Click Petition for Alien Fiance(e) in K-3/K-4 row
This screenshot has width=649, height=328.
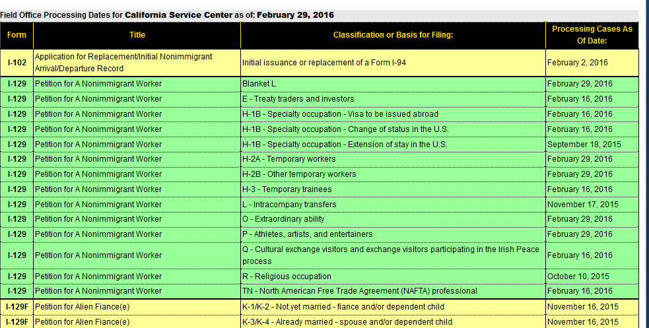[137, 322]
